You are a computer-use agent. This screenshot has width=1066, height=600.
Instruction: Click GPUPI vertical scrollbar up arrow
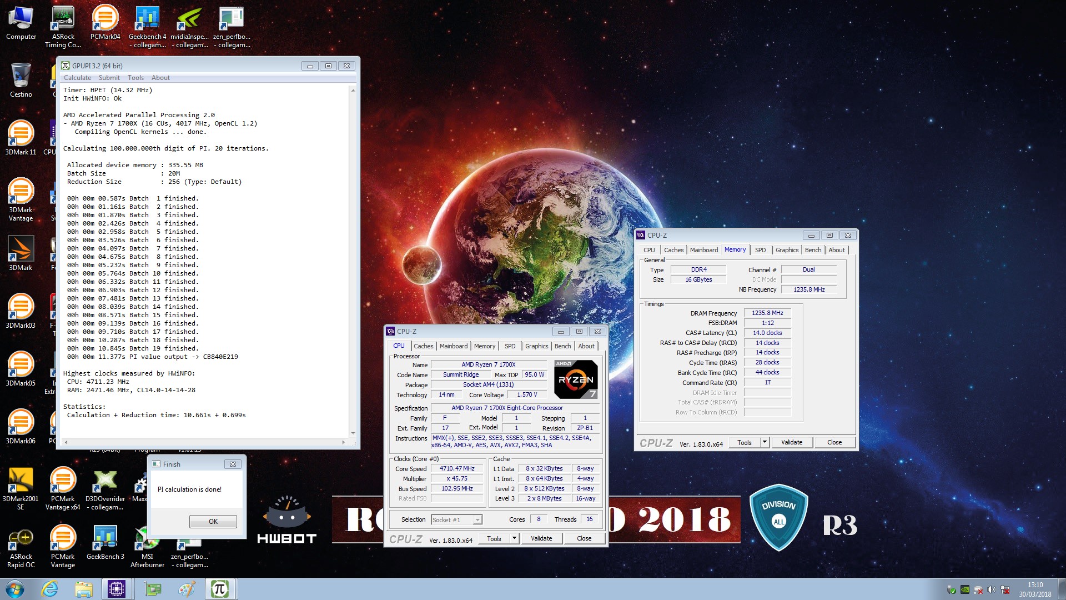coord(353,90)
